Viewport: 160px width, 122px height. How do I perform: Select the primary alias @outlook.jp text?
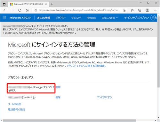tap(31, 89)
